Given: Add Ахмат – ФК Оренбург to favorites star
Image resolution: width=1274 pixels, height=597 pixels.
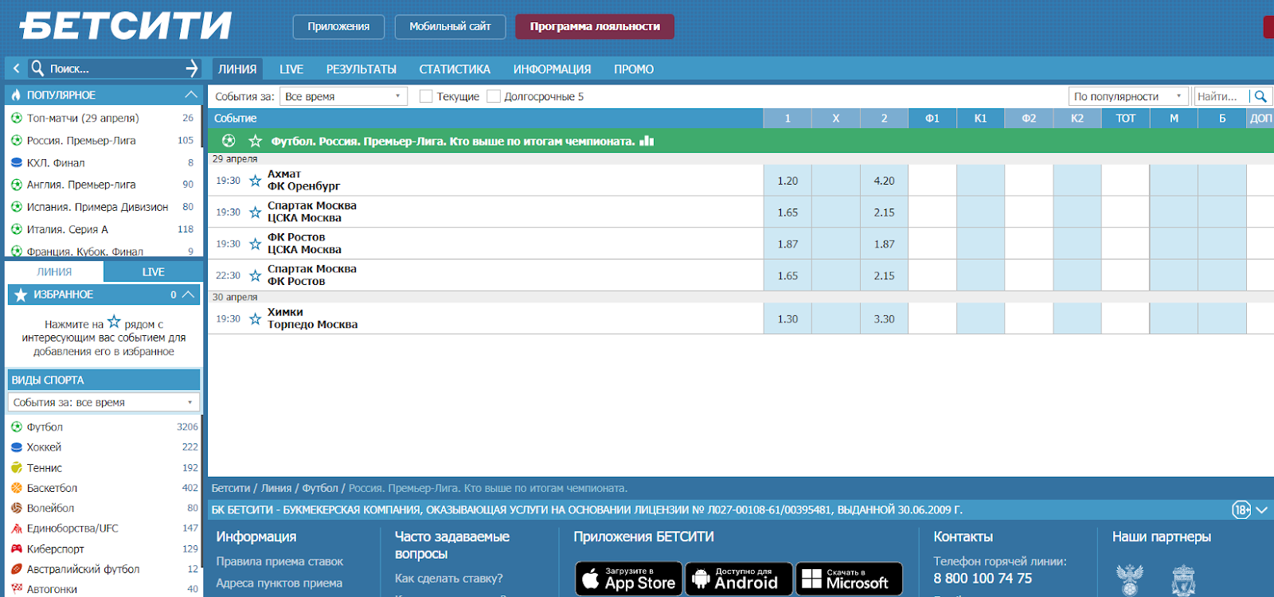Looking at the screenshot, I should (255, 181).
